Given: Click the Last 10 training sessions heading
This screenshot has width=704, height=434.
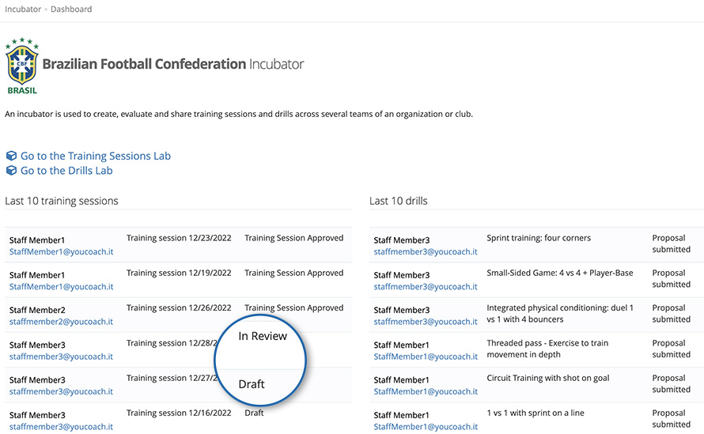Looking at the screenshot, I should (x=62, y=201).
